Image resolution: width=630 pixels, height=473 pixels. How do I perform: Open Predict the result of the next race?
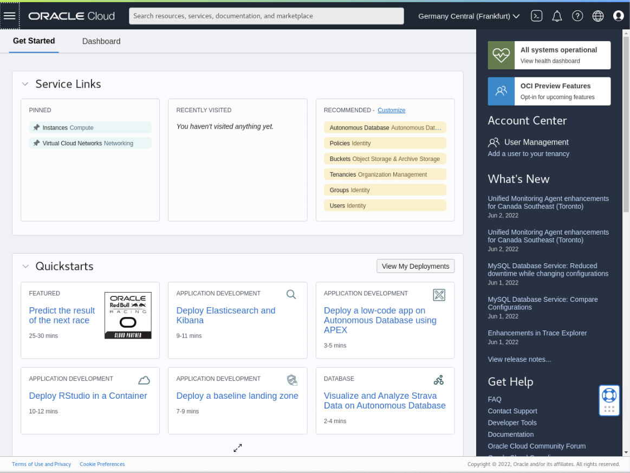pos(62,315)
